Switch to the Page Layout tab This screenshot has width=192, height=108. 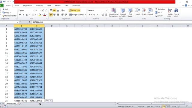point(28,5)
